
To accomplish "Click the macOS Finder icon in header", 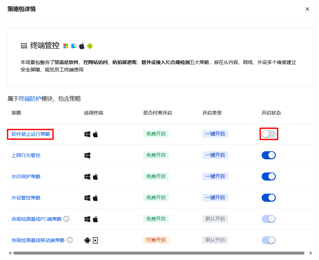I will [74, 46].
